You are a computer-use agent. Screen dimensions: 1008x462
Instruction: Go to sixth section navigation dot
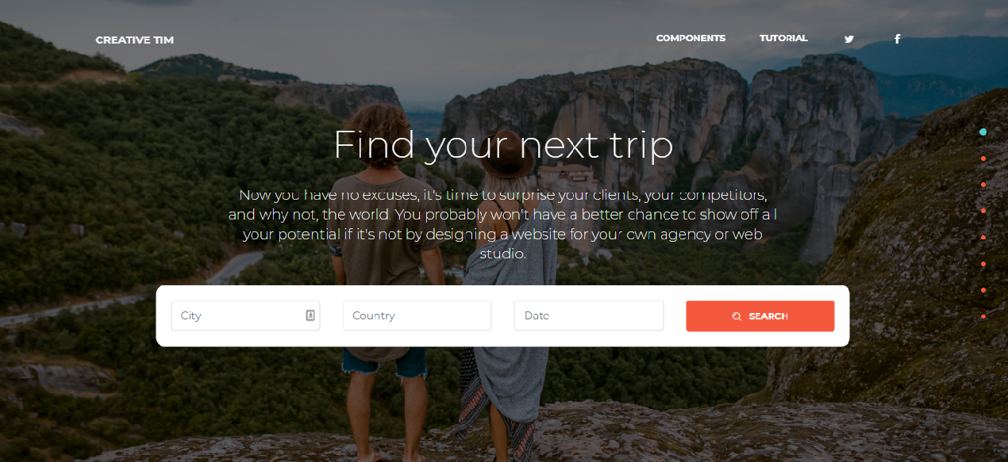(983, 264)
